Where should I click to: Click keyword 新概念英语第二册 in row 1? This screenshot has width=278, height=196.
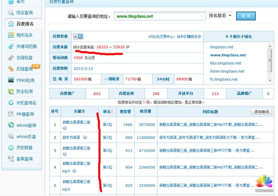(x=76, y=122)
